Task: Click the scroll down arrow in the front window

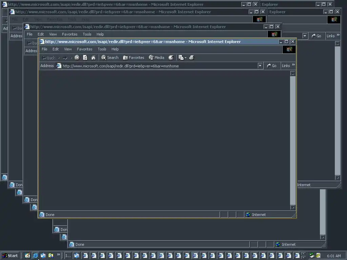Action: pyautogui.click(x=292, y=208)
